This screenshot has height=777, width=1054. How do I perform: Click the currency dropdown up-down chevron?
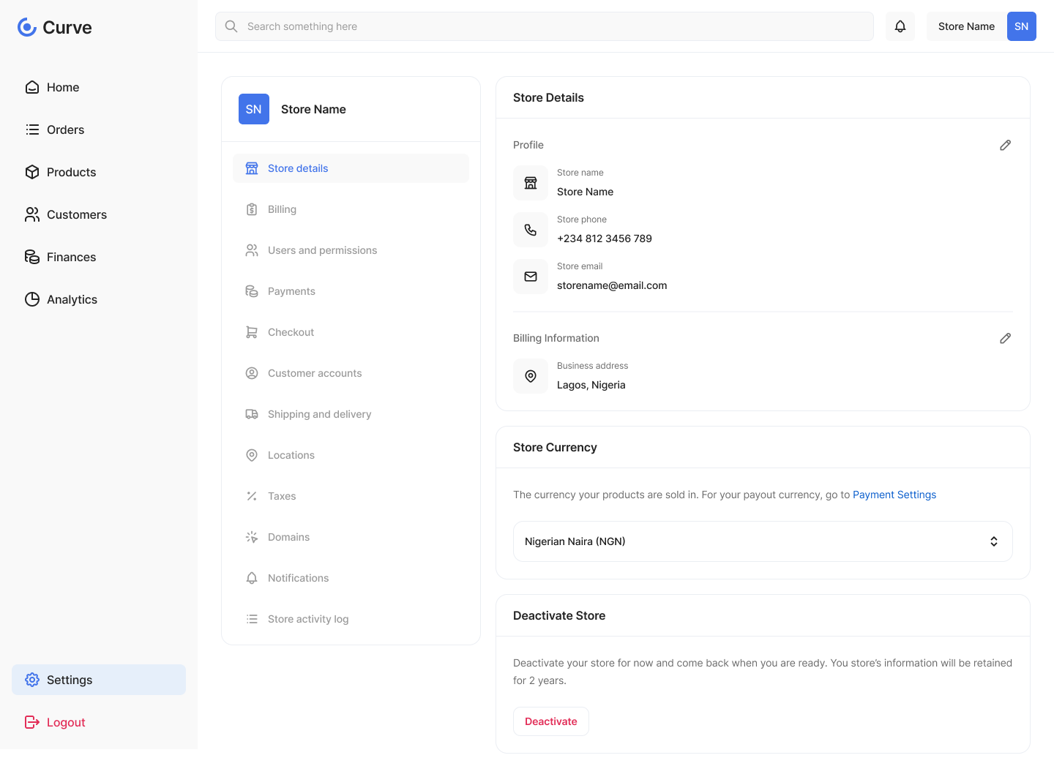(x=994, y=541)
